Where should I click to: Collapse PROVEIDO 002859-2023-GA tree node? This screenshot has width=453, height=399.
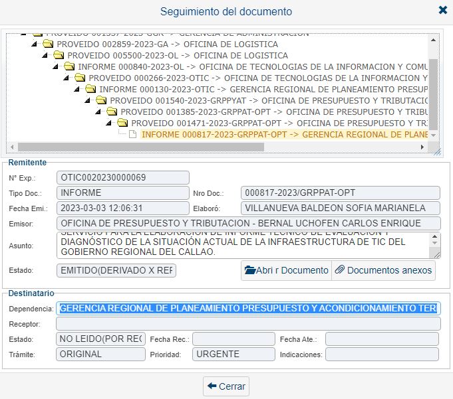[35, 44]
